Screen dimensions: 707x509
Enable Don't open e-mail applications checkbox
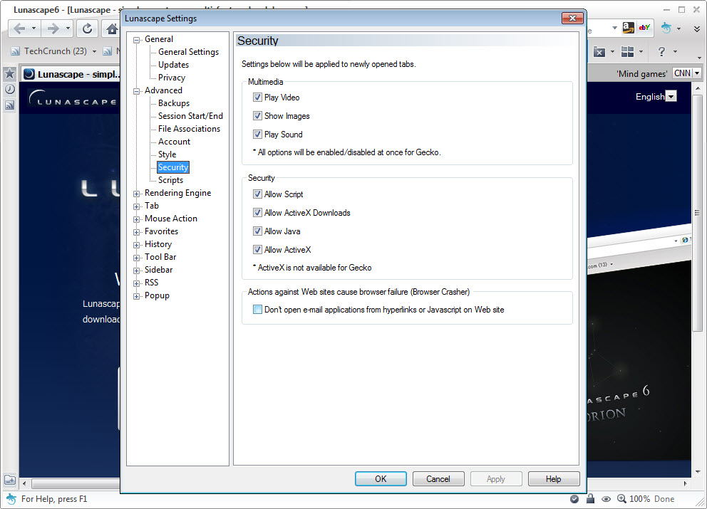click(257, 310)
